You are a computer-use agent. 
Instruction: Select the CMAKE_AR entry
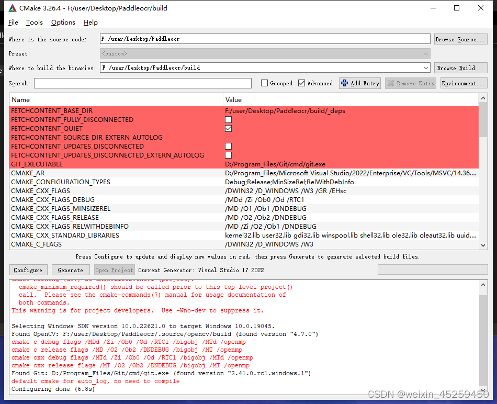click(244, 173)
